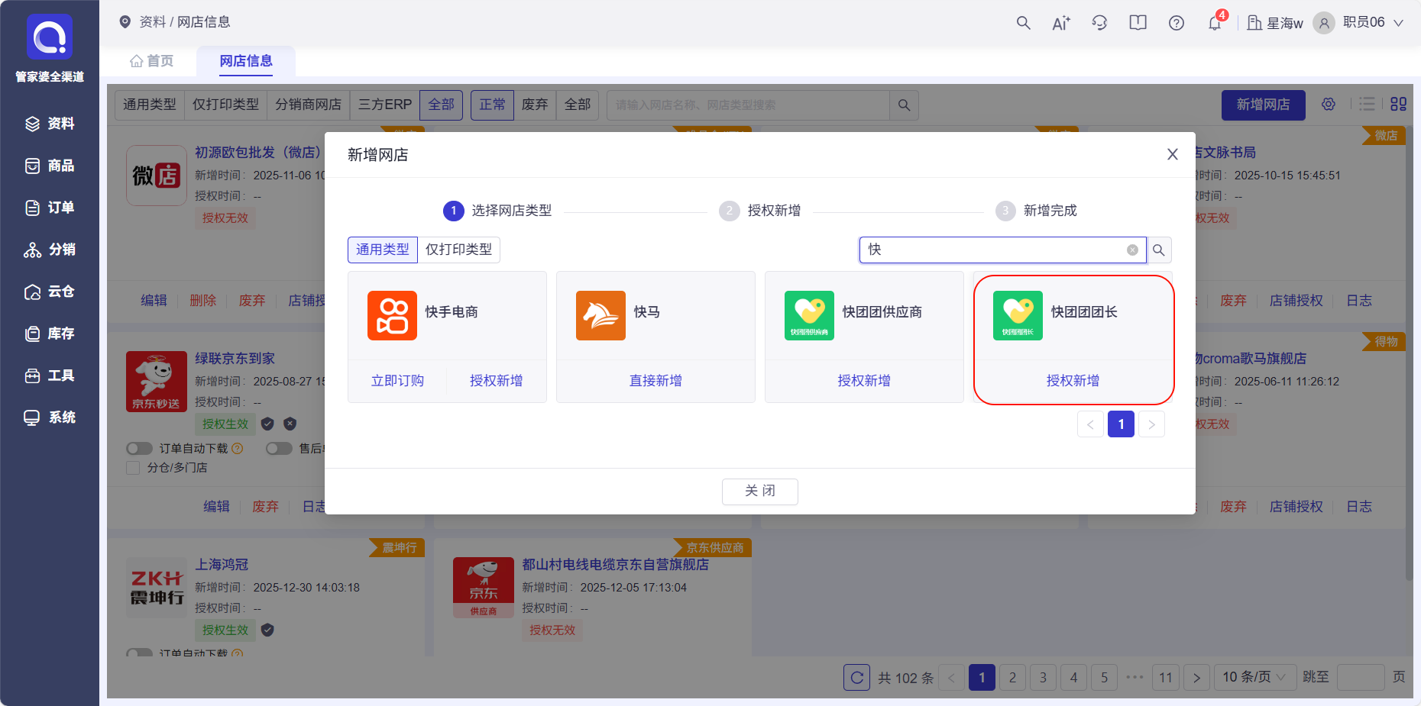Open the 10 条/页 page size dropdown
This screenshot has height=706, width=1421.
coord(1254,677)
